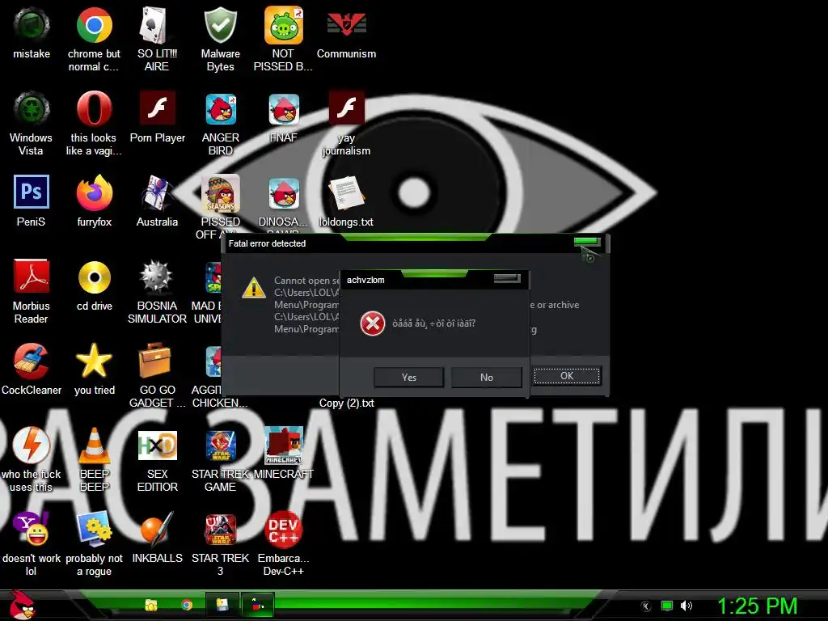The image size is (828, 621).
Task: Click OK in the Fatal error dialog
Action: pos(567,375)
